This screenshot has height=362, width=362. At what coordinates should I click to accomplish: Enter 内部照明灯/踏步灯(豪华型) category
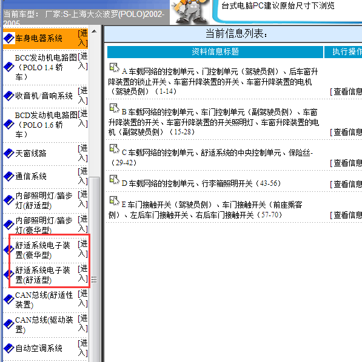tap(82, 224)
